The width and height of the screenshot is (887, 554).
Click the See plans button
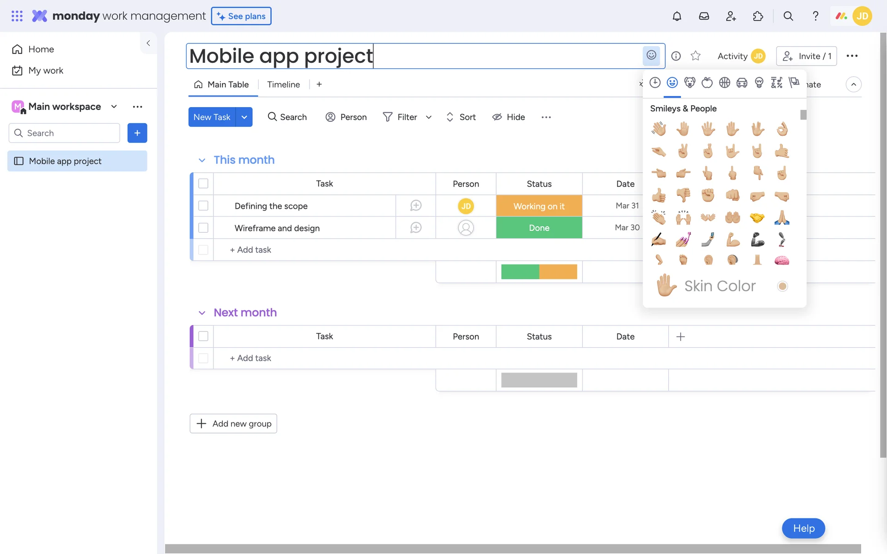point(241,16)
